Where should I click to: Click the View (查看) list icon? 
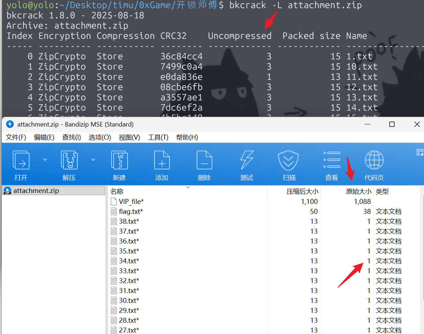332,161
